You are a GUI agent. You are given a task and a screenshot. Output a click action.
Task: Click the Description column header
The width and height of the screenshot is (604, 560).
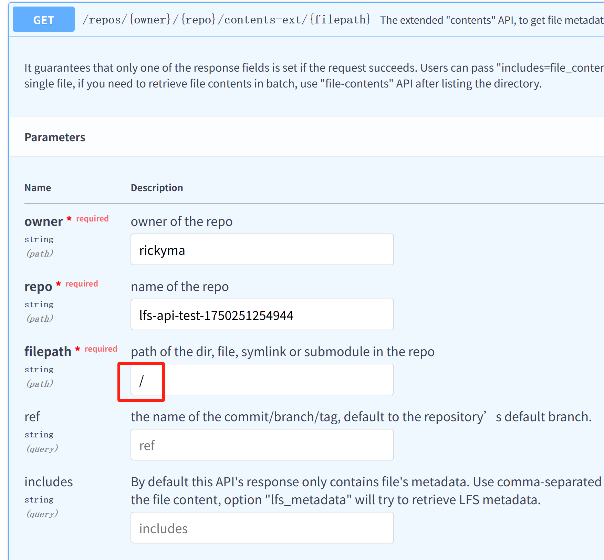pos(157,188)
